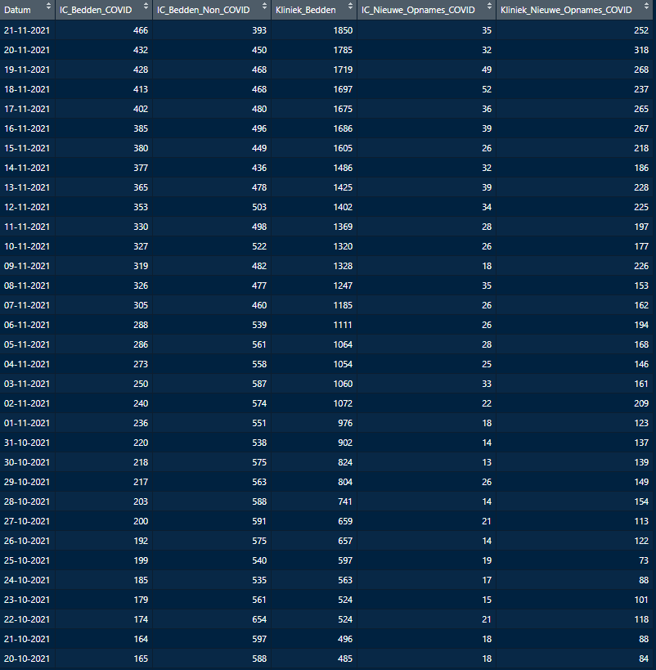Select Kliniek_Nieuwe_Opnames_COVID value 209
656x670 pixels.
[x=641, y=404]
